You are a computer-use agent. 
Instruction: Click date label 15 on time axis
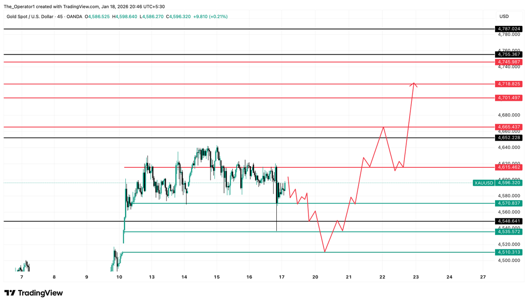pyautogui.click(x=217, y=277)
